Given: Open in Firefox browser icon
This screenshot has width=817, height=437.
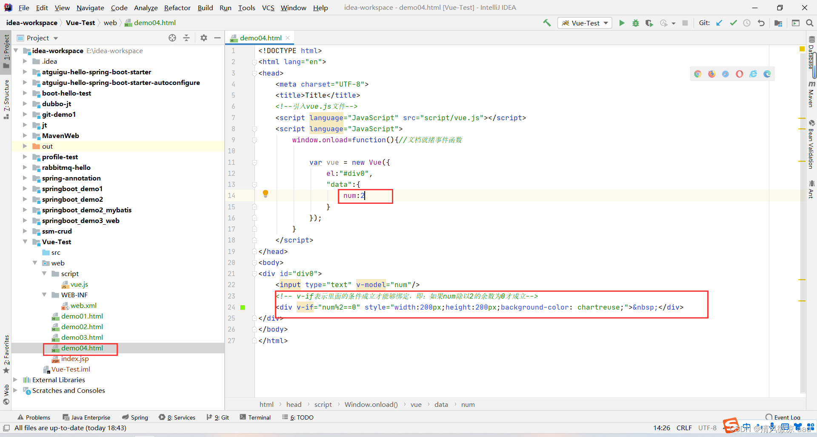Looking at the screenshot, I should coord(712,74).
